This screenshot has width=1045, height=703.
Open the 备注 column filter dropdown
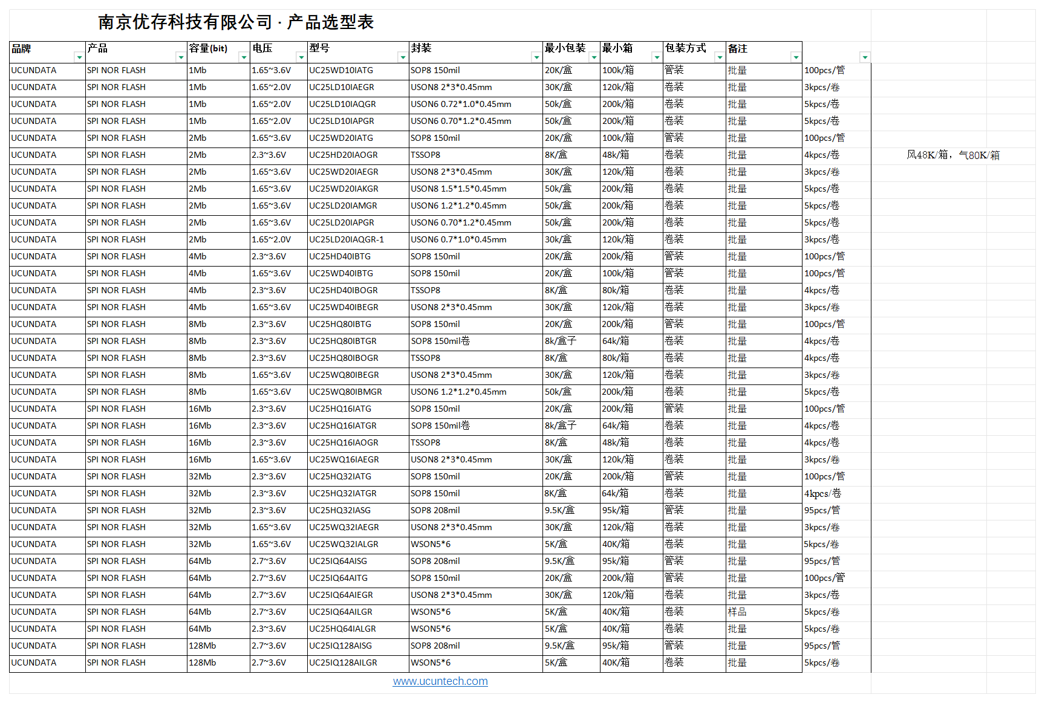tap(796, 57)
